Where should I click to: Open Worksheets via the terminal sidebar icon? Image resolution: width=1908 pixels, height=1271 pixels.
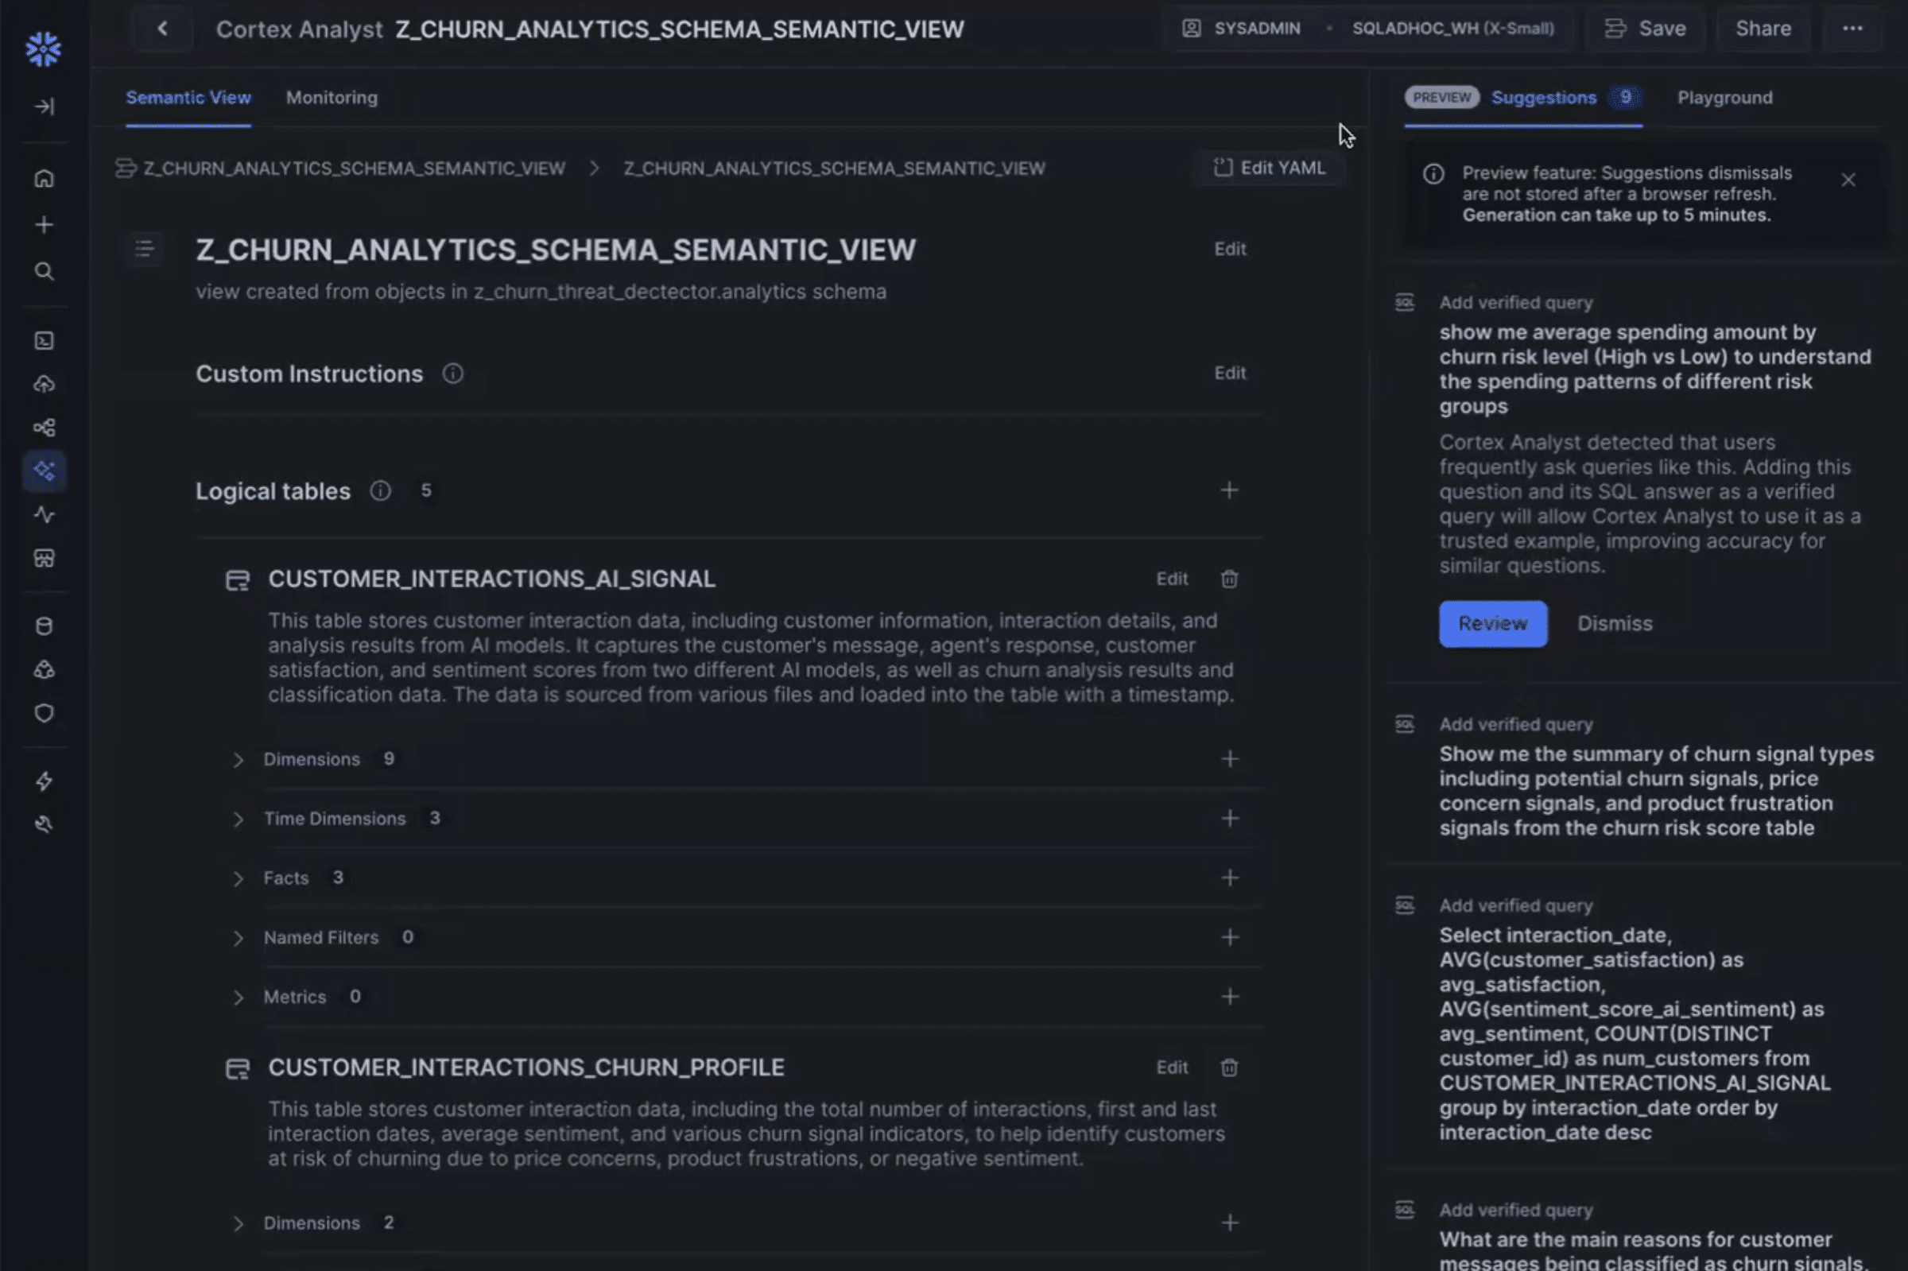click(45, 340)
